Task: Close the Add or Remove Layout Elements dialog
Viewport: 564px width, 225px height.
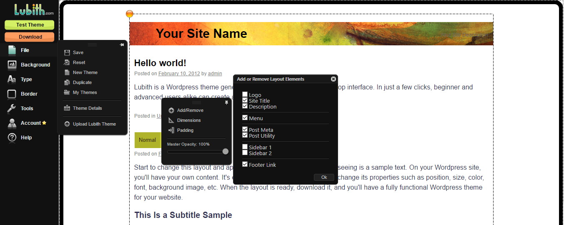Action: tap(333, 79)
